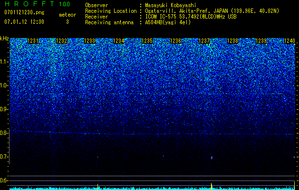Click the 1238 time marker

point(232,41)
